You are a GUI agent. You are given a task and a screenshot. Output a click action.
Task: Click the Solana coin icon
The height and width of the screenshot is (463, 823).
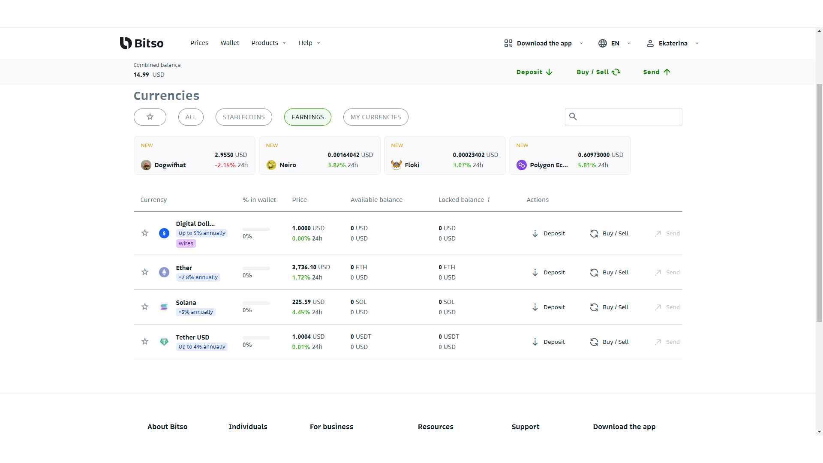point(164,307)
